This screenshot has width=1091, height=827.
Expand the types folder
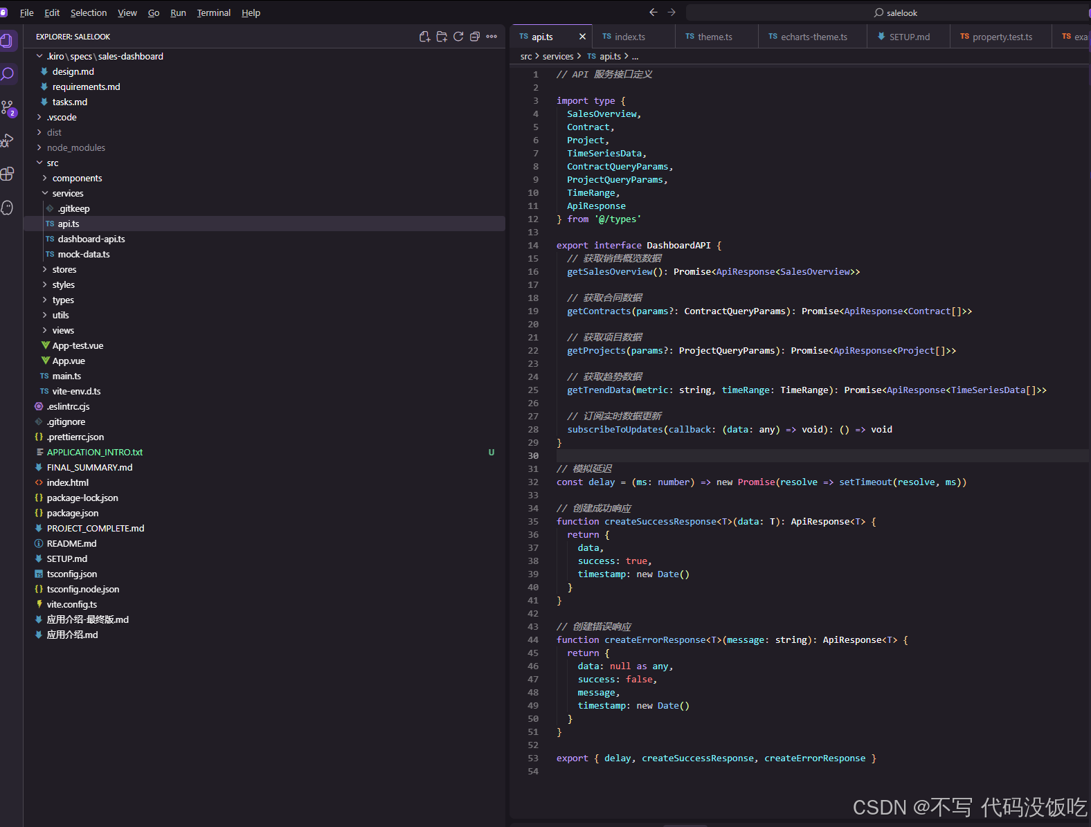click(x=45, y=300)
